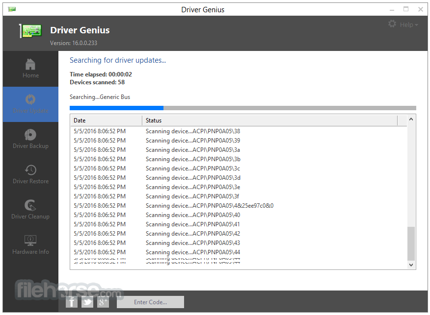The height and width of the screenshot is (315, 430).
Task: Click 'Devices scanned: 58' text
Action: (x=97, y=82)
